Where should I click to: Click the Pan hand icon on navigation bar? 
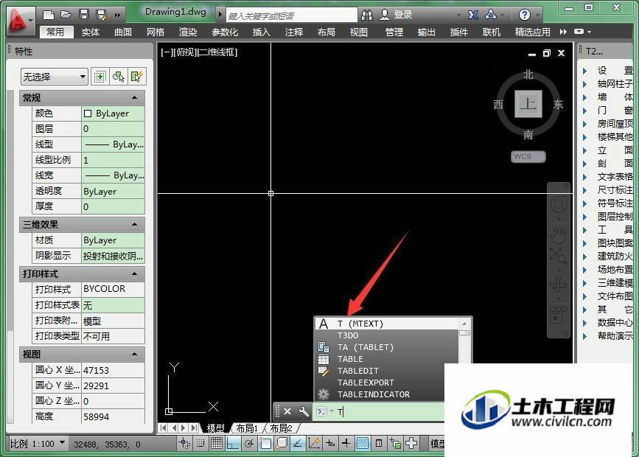(559, 234)
